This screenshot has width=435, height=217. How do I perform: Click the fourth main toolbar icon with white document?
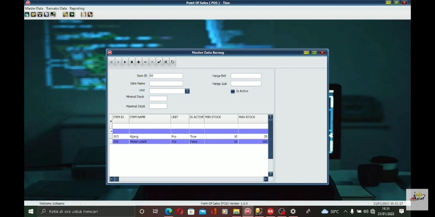click(x=46, y=14)
